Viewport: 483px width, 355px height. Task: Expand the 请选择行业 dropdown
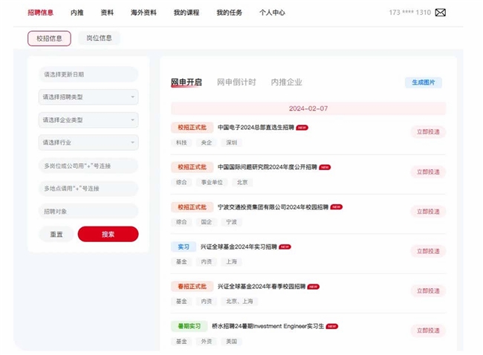coord(88,143)
